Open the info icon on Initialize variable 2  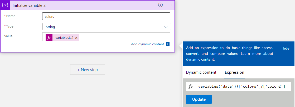tap(160, 5)
